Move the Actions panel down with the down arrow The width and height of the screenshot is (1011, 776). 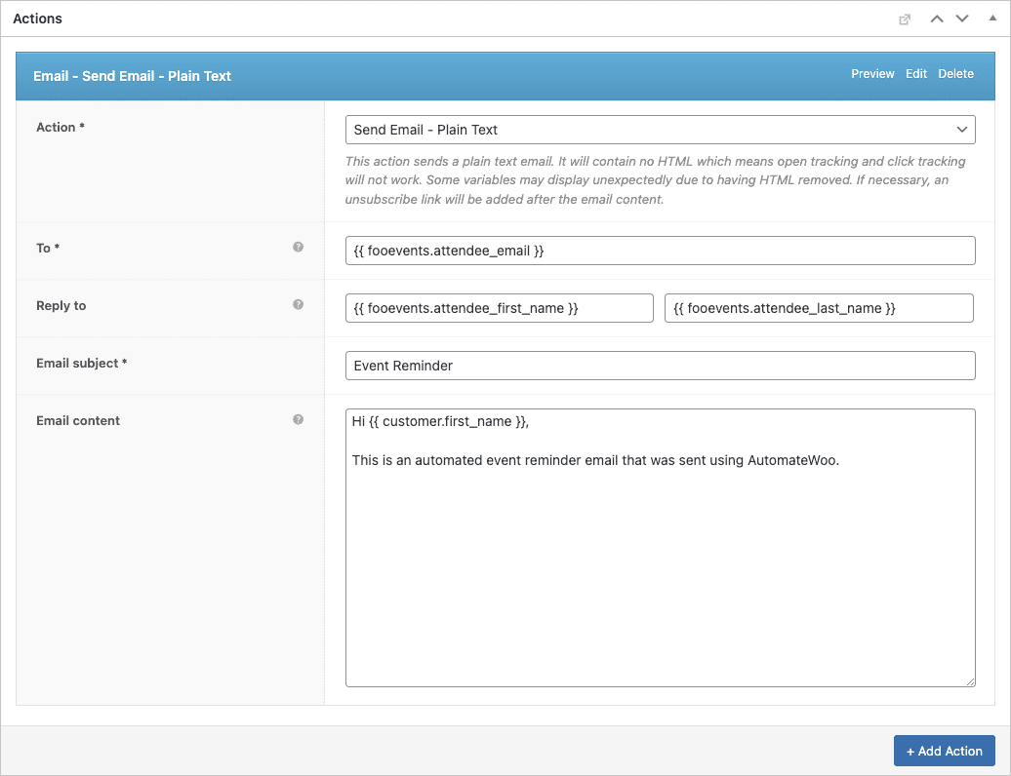[x=961, y=18]
